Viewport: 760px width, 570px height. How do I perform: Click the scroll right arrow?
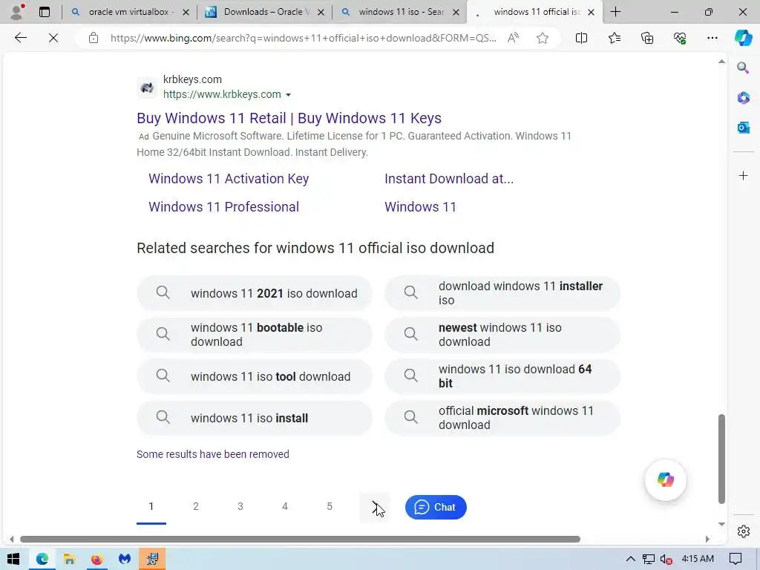pos(707,539)
